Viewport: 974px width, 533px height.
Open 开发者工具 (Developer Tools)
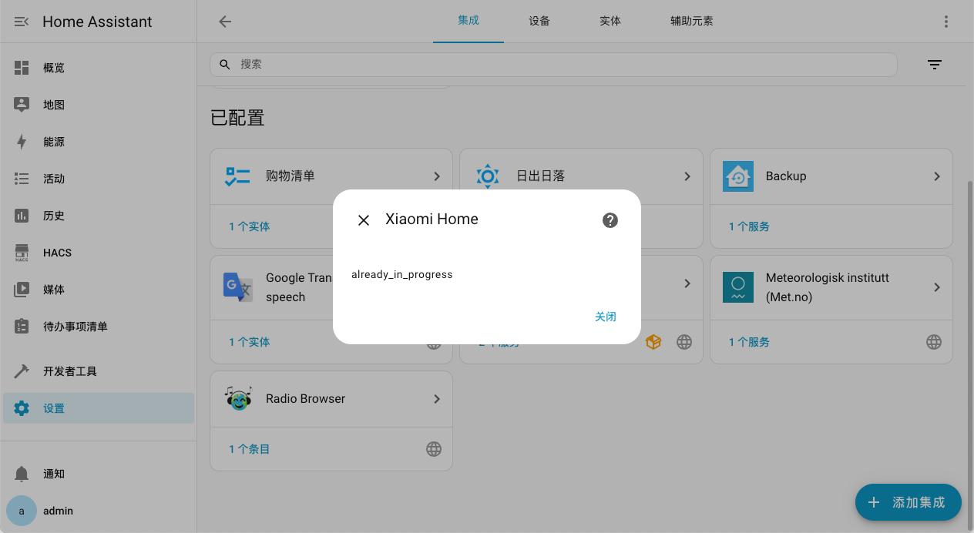(x=70, y=370)
